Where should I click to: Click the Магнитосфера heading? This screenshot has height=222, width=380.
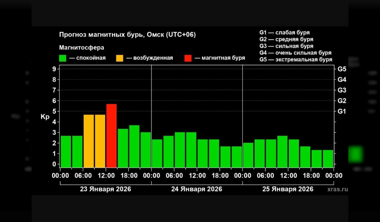tap(82, 48)
